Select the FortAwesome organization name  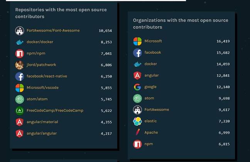point(157,110)
